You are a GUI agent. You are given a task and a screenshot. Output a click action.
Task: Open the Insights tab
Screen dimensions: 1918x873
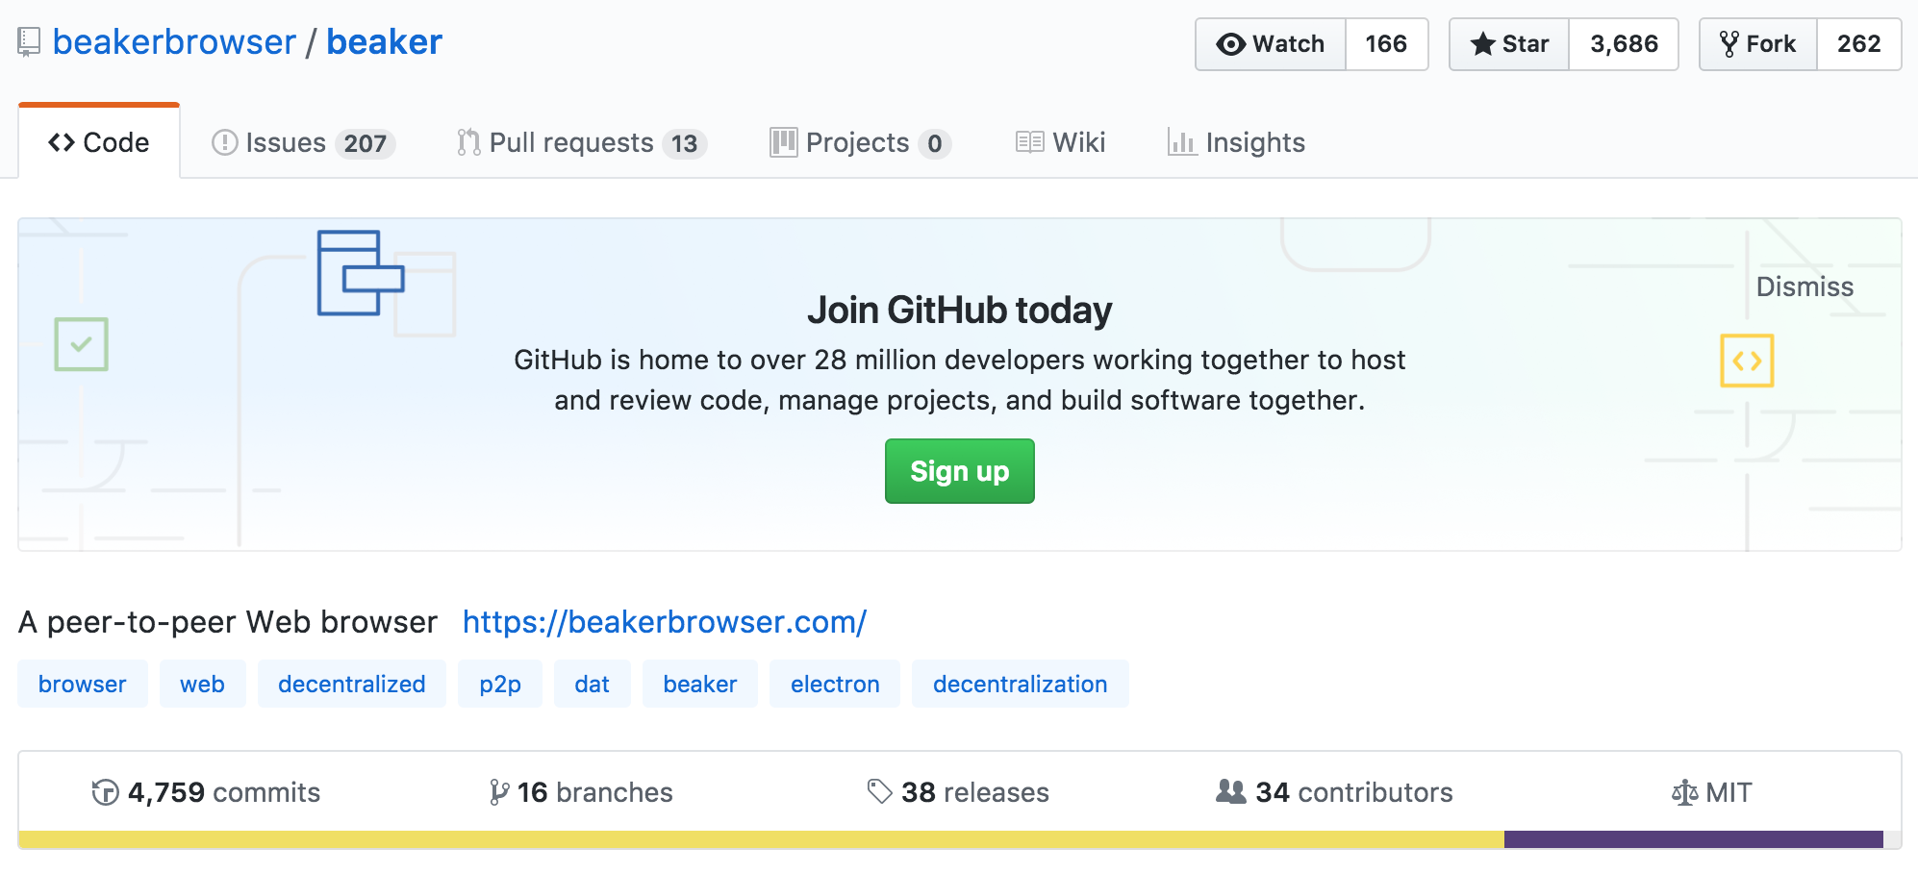[1236, 142]
